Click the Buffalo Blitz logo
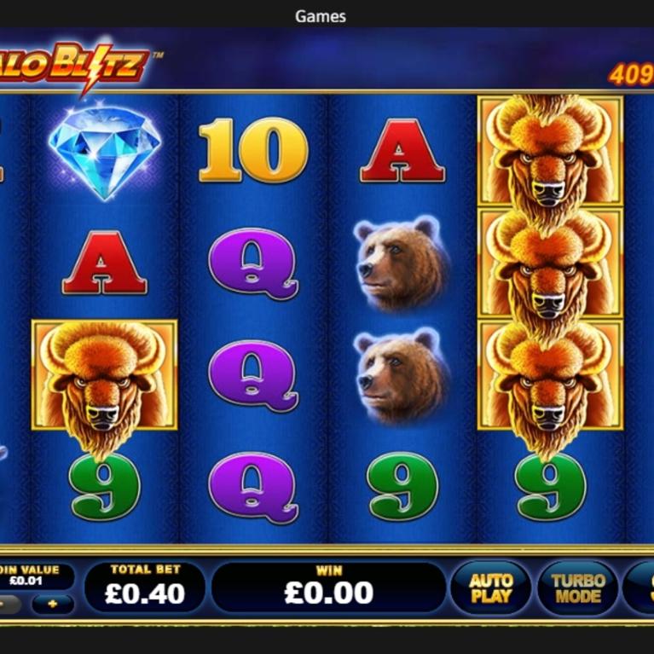This screenshot has width=654, height=654. [75, 67]
